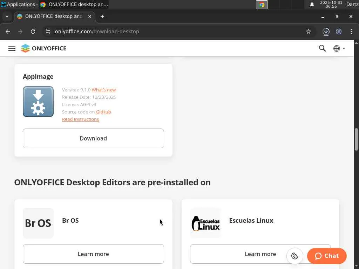The image size is (359, 269).
Task: Open the tab search dropdown arrow
Action: pos(7,16)
